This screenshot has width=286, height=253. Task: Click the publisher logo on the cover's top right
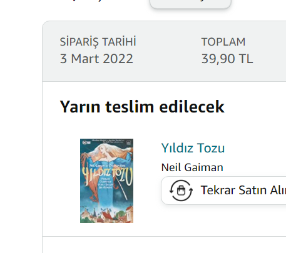(128, 143)
